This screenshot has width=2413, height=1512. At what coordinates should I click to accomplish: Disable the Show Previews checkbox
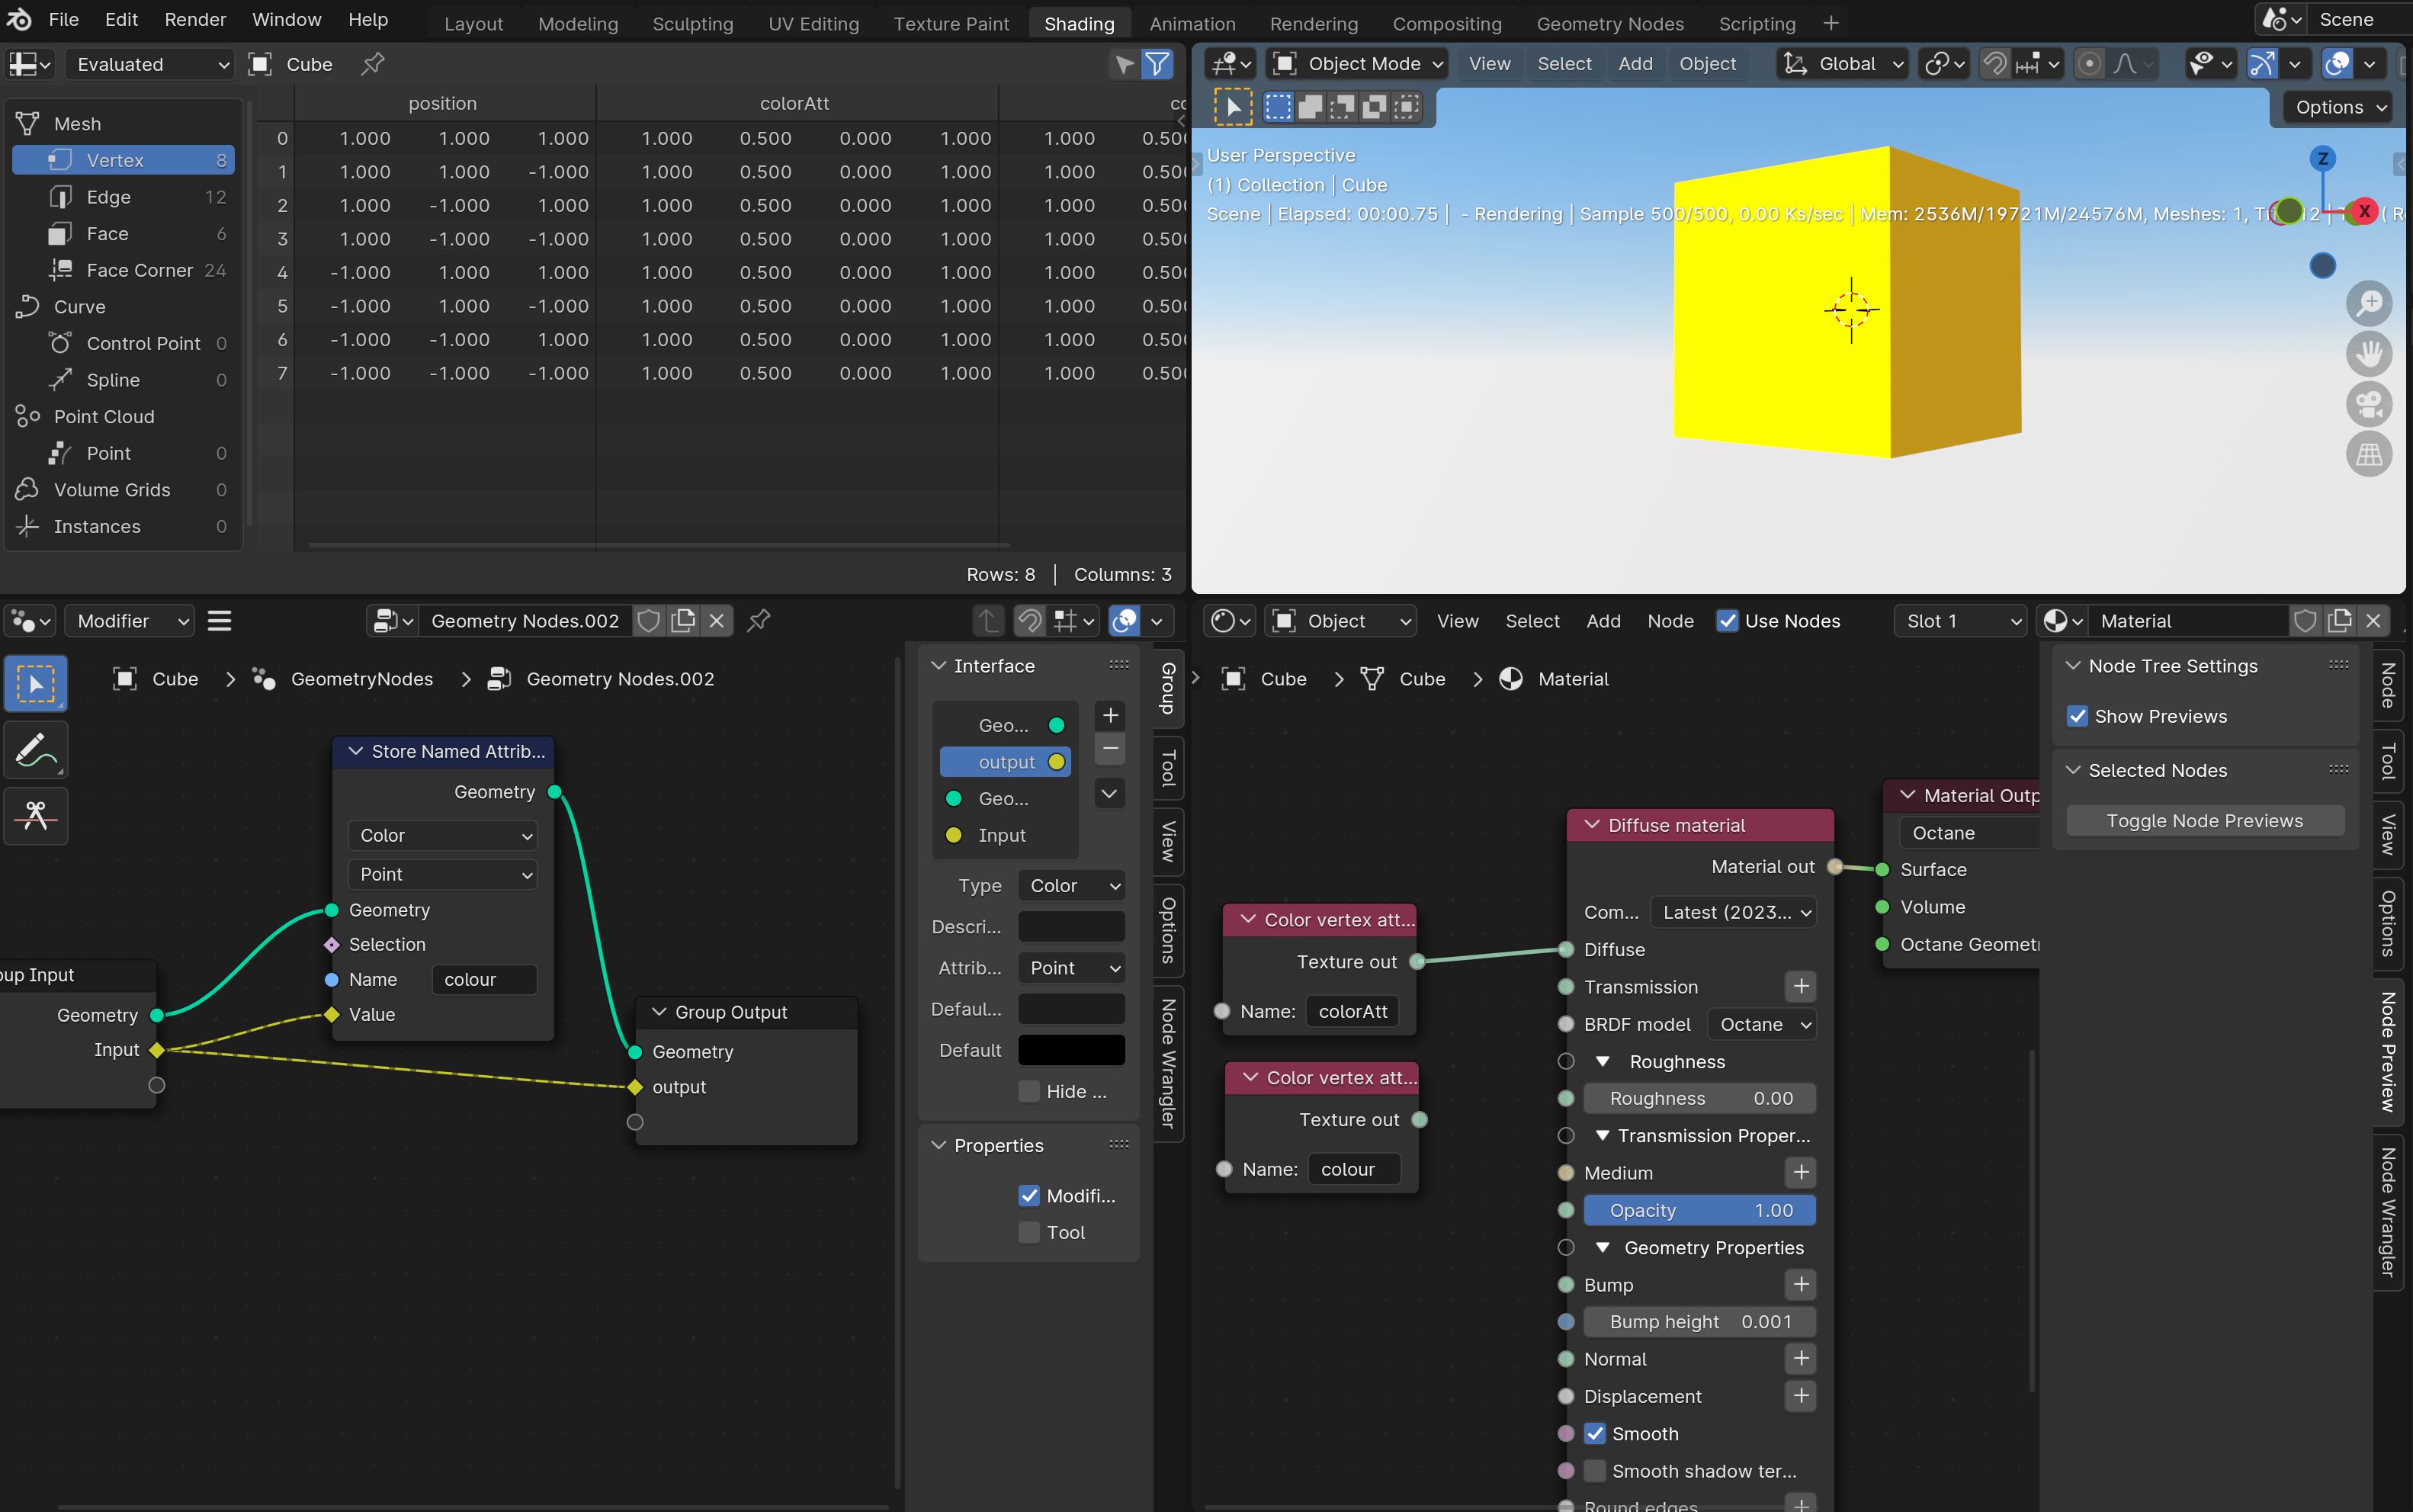(2077, 716)
